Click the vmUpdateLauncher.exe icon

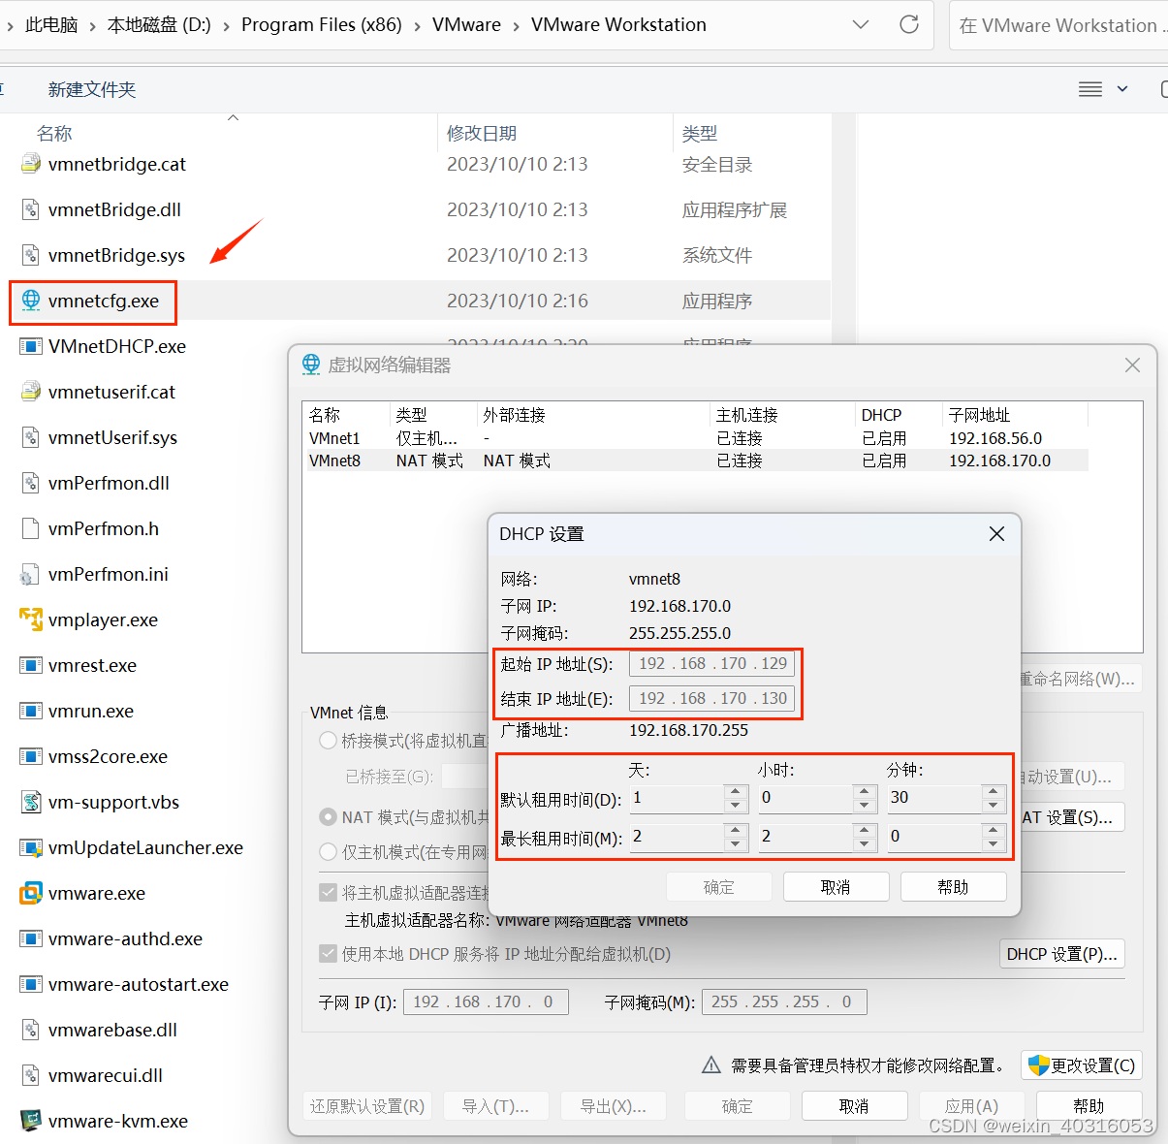(x=31, y=847)
